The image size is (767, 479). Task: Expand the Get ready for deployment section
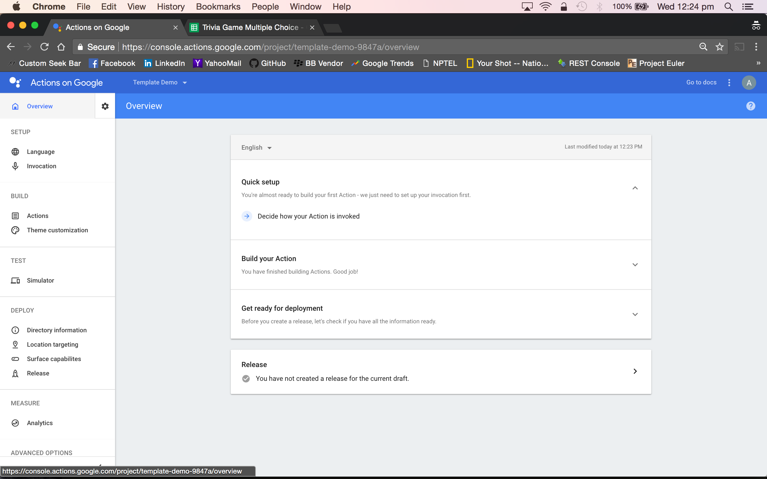coord(635,314)
